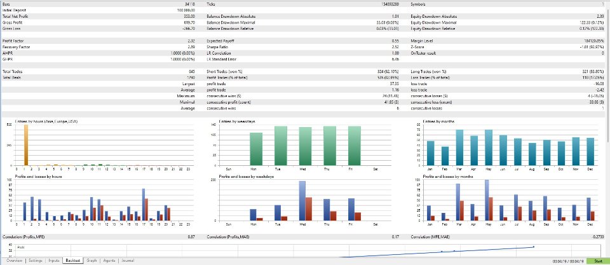Select the Mar blue bar in Profits by months

pyautogui.click(x=458, y=202)
